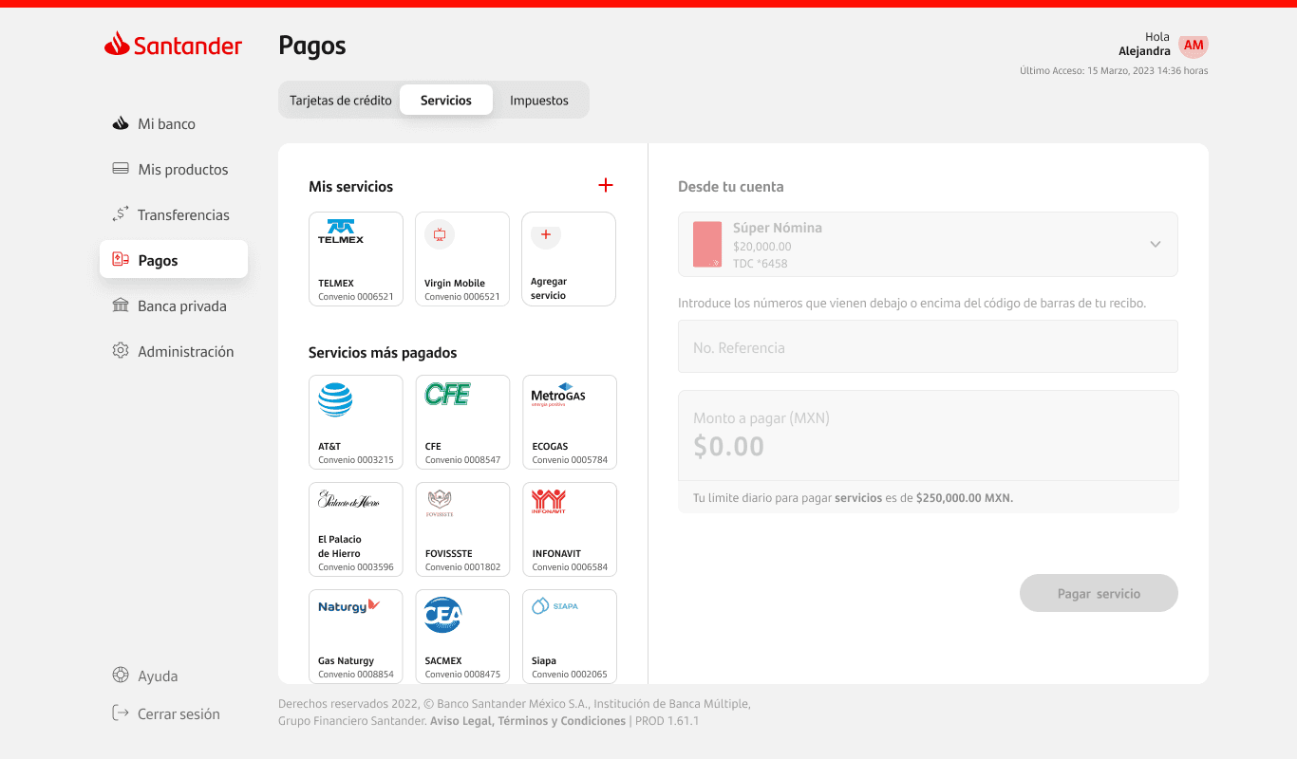Click the INFONAVIT logo
1297x759 pixels.
coord(549,502)
